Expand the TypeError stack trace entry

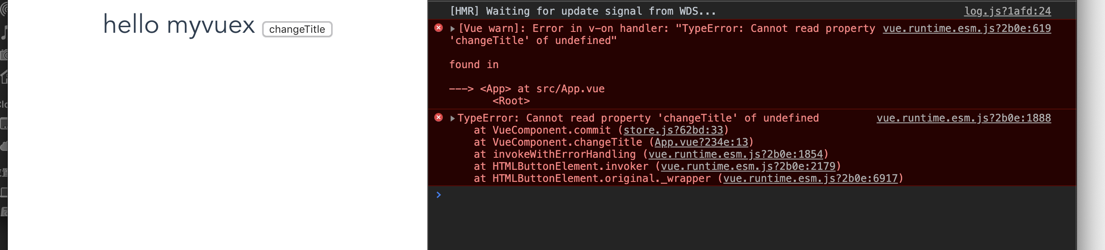click(452, 119)
